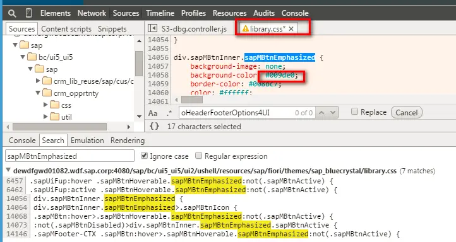Select drawer Search tab
The width and height of the screenshot is (456, 242).
pyautogui.click(x=53, y=141)
